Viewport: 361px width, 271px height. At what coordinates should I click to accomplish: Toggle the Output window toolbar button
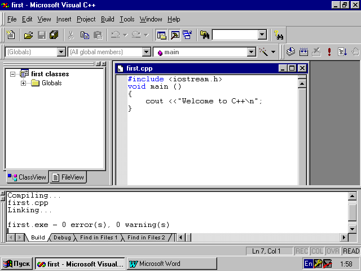tap(175, 35)
